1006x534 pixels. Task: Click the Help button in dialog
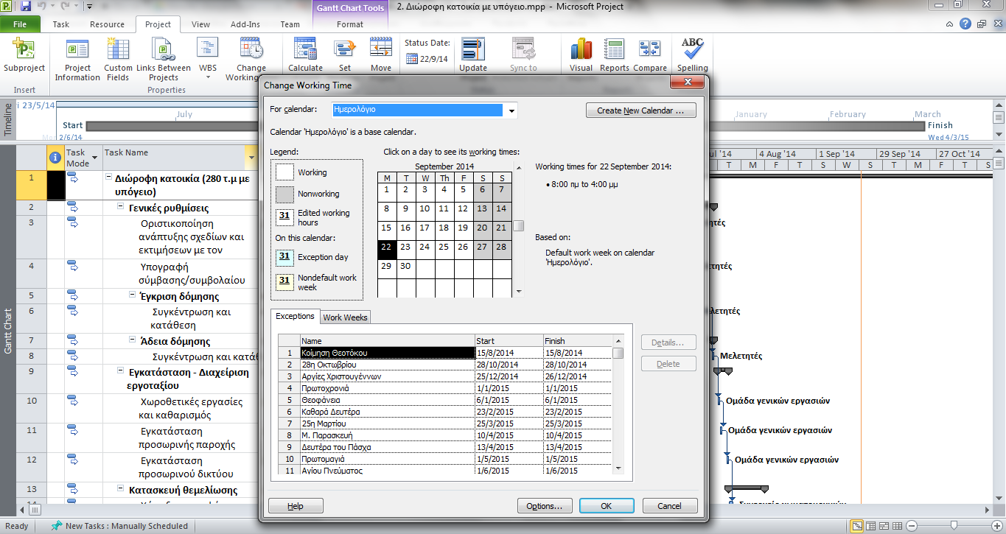(x=296, y=506)
